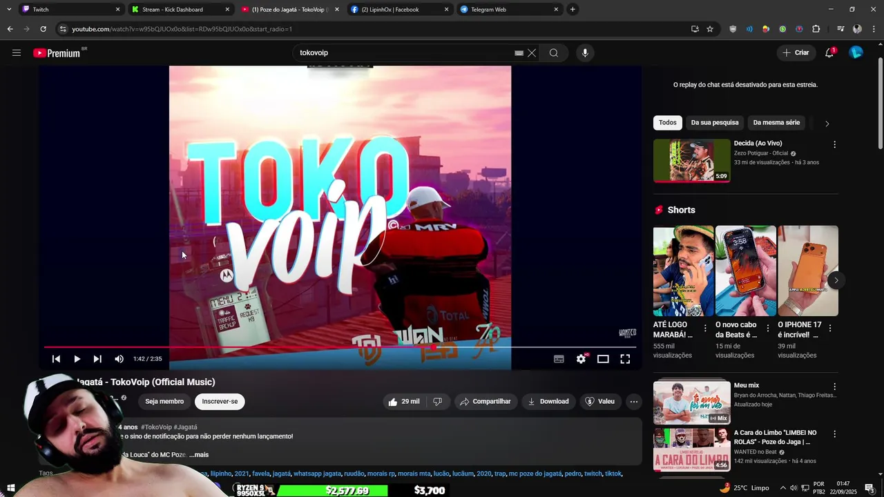Screen dimensions: 884x497
Task: Expand description with ...mais
Action: [199, 455]
